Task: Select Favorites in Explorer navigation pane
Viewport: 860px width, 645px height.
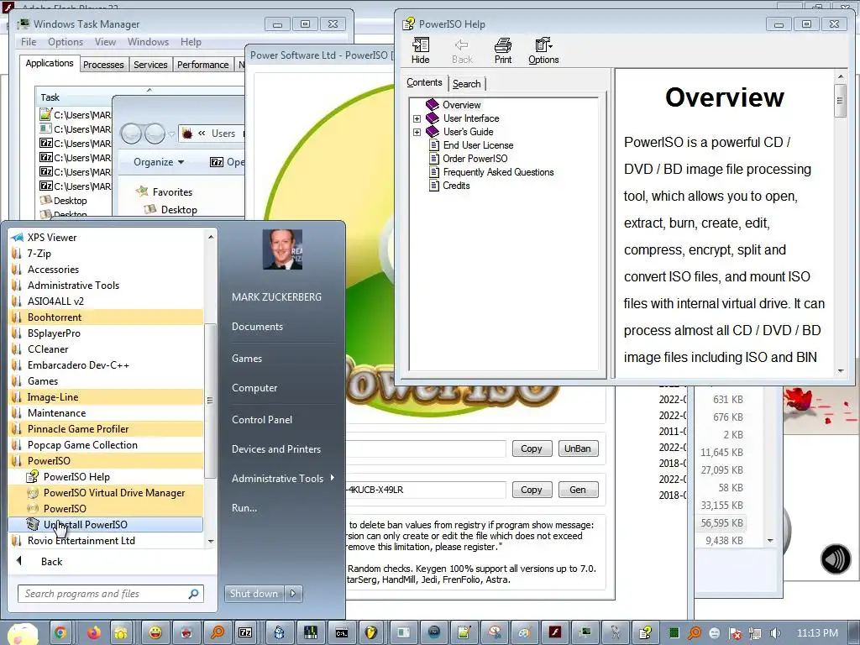Action: [165, 192]
